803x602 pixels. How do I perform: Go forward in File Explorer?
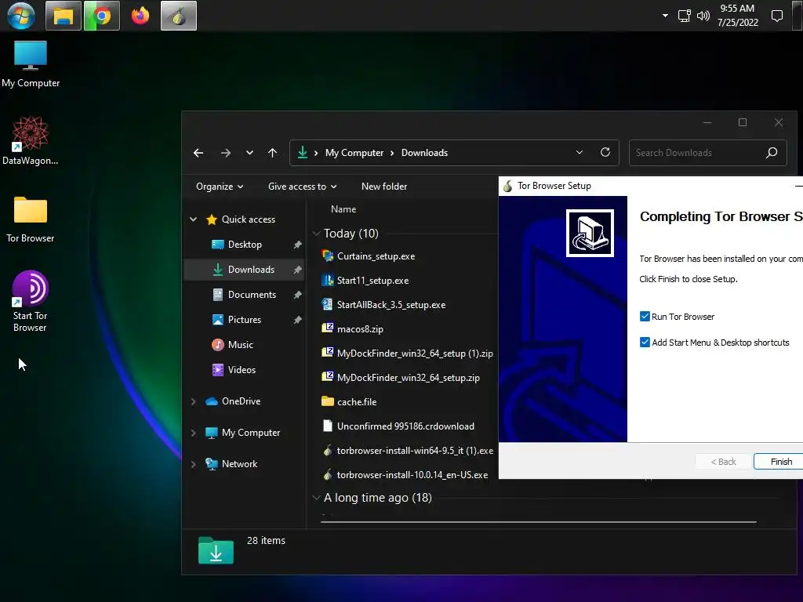pos(225,153)
